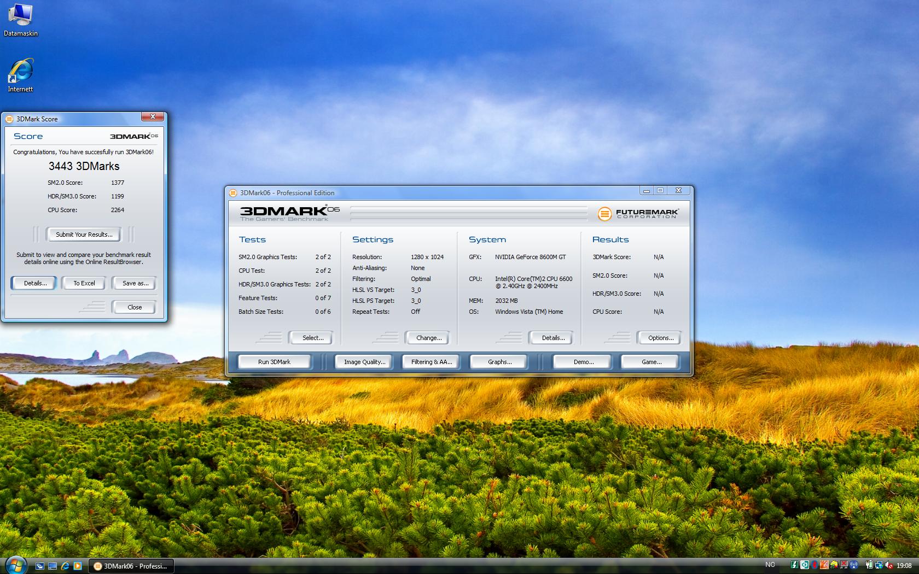
Task: Open the Image Quality dialog
Action: pos(364,362)
